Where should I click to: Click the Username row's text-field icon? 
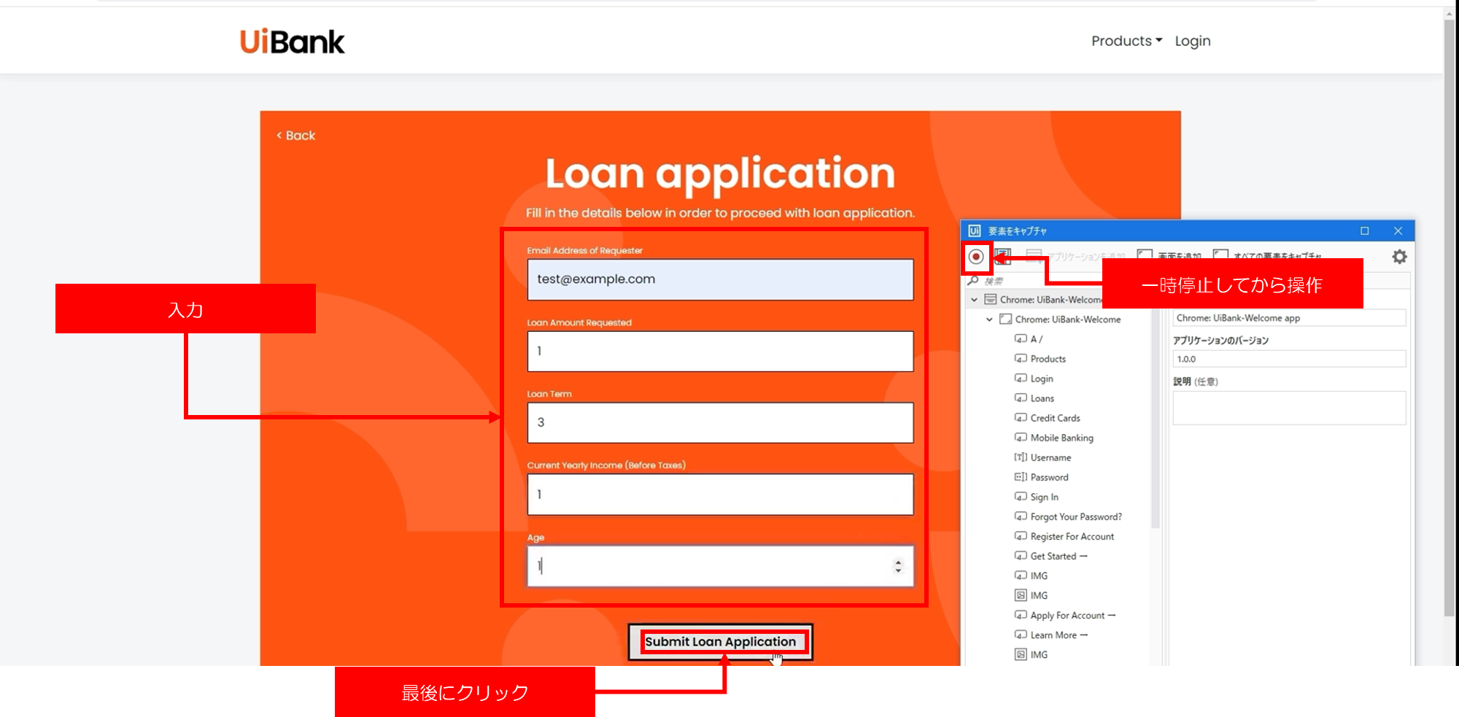(x=1021, y=457)
